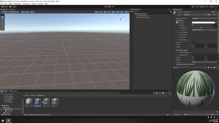
Task: Open the Assets menu
Action: pos(10,4)
